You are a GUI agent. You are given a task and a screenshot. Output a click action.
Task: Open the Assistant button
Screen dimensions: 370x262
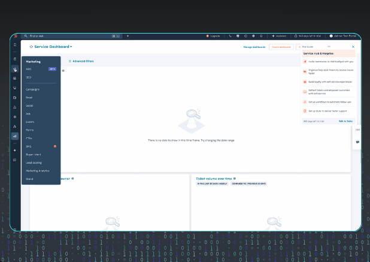[279, 36]
